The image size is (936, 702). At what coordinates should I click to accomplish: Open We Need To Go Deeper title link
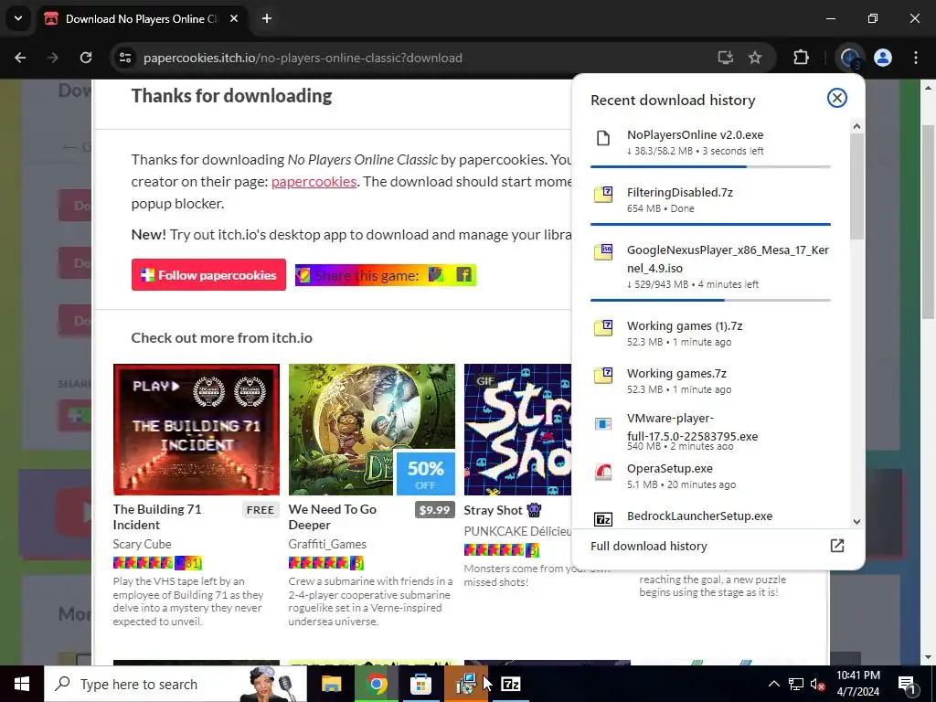click(333, 517)
